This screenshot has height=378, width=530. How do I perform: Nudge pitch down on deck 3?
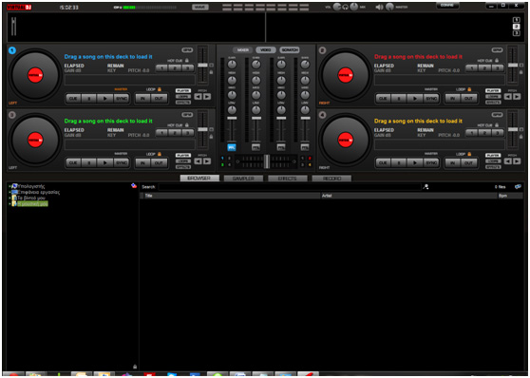[199, 161]
